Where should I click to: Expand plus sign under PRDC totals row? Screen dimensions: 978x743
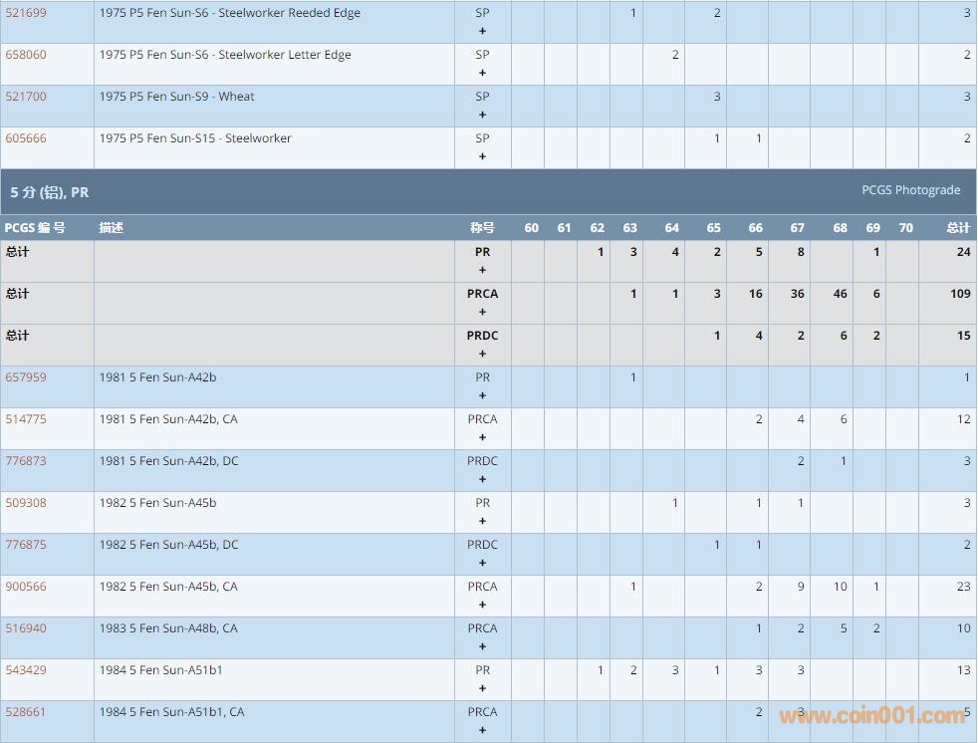coord(483,354)
